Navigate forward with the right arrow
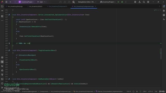The height and width of the screenshot is (93, 166). click(15, 2)
